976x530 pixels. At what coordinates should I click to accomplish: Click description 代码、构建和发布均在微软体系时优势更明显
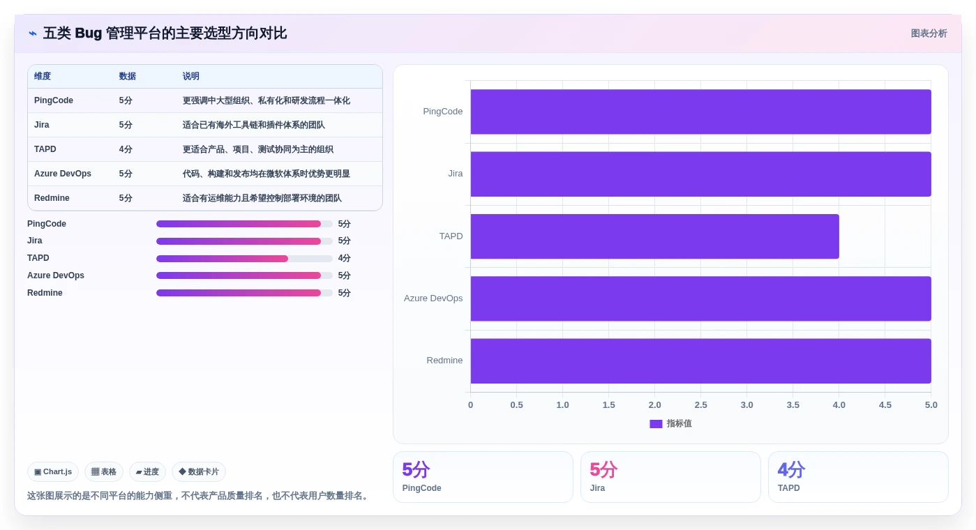(x=266, y=174)
